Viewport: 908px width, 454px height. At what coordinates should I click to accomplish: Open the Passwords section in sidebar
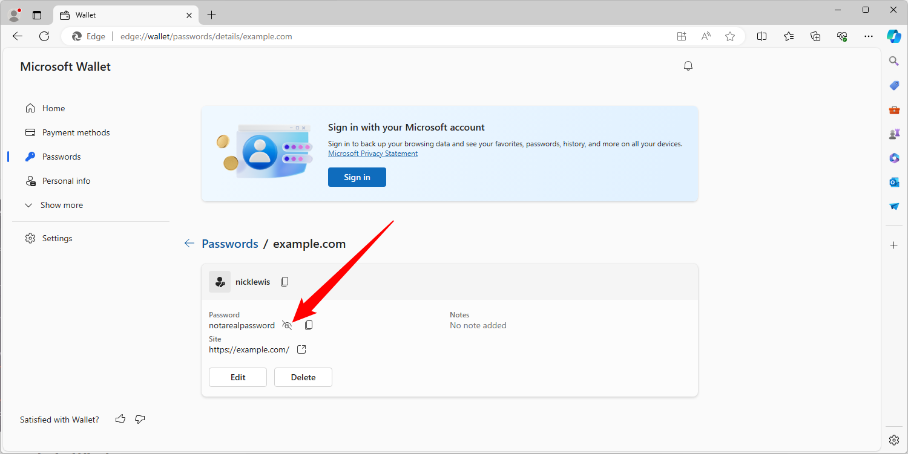pyautogui.click(x=61, y=157)
